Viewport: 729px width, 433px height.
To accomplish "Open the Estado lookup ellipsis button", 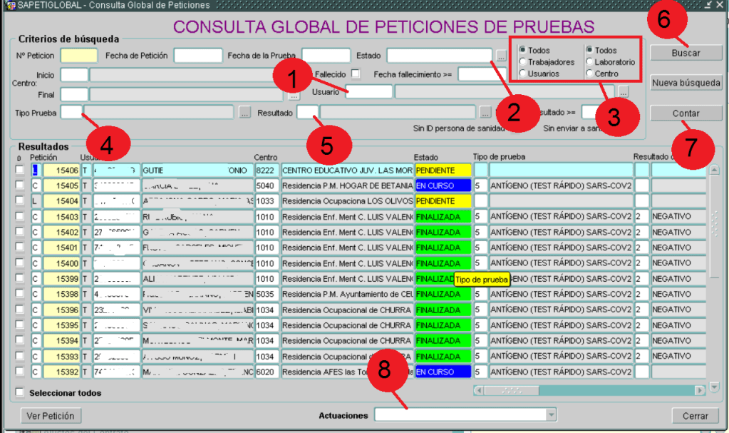I will pyautogui.click(x=502, y=55).
